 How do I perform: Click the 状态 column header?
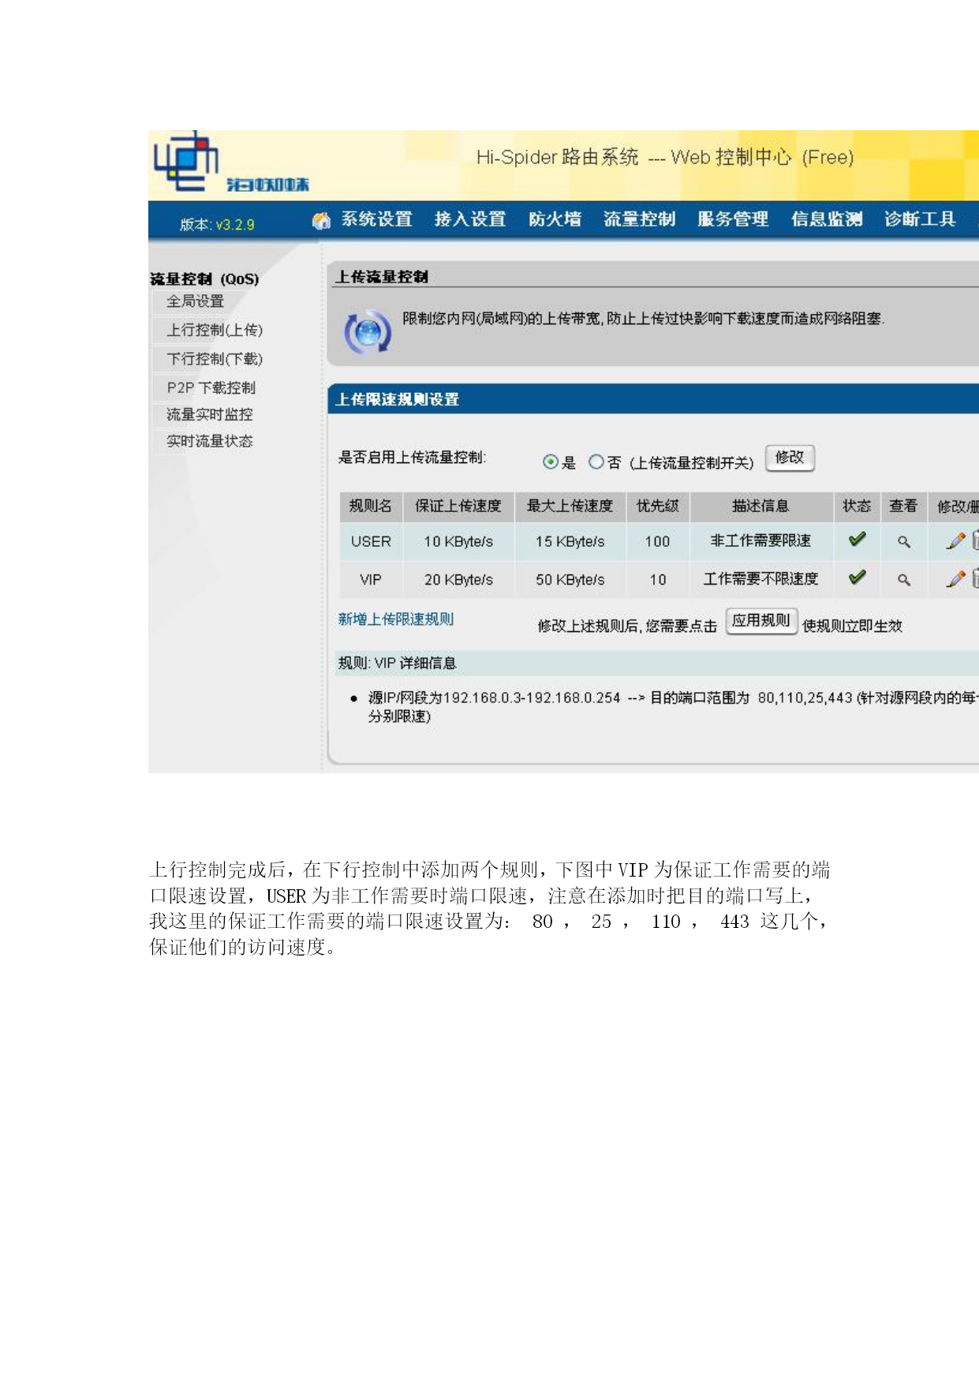[x=857, y=507]
